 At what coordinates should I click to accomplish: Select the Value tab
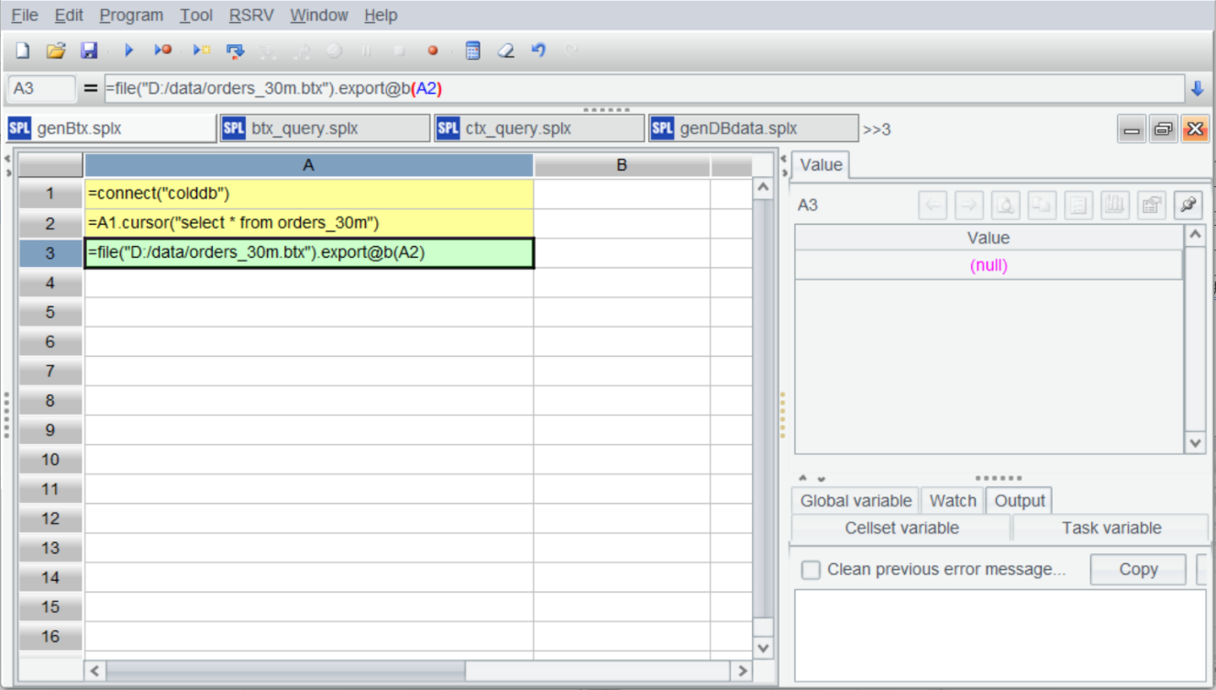pyautogui.click(x=821, y=165)
